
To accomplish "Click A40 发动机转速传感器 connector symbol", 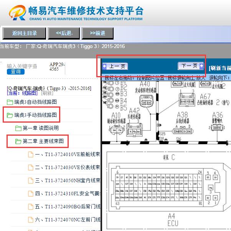I will point(147,101).
